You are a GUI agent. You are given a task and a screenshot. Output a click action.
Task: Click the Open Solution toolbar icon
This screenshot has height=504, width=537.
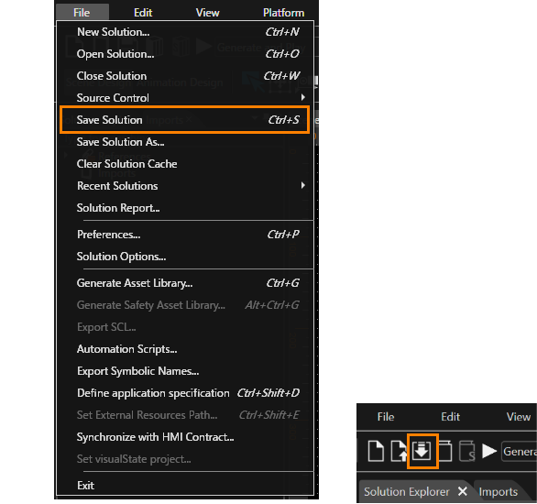click(x=399, y=451)
